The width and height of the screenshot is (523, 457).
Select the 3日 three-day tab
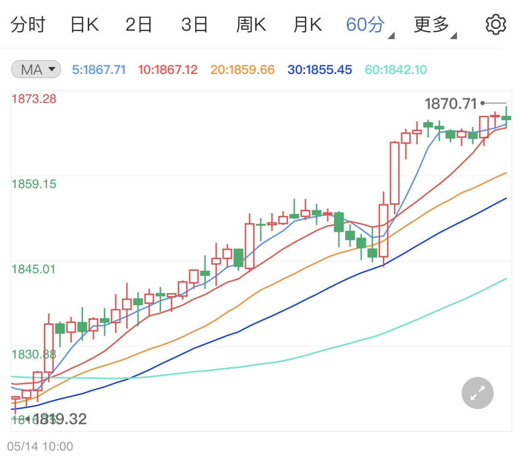pyautogui.click(x=194, y=25)
